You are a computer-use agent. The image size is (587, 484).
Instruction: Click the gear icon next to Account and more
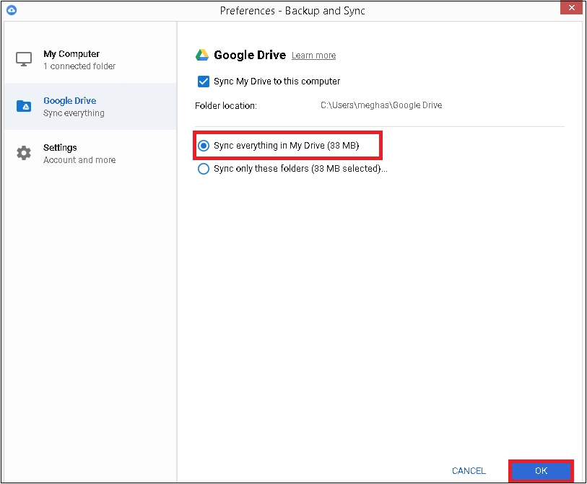24,153
